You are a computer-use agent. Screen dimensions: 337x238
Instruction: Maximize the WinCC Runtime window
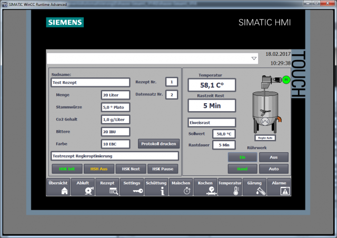coord(316,3)
